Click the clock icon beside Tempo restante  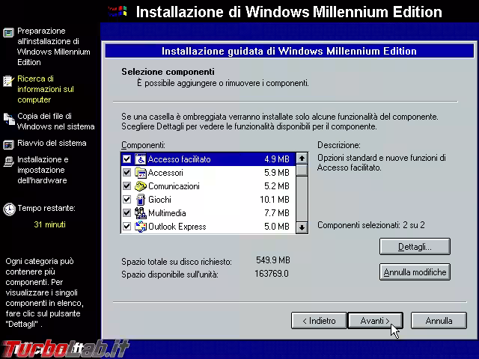(9, 209)
